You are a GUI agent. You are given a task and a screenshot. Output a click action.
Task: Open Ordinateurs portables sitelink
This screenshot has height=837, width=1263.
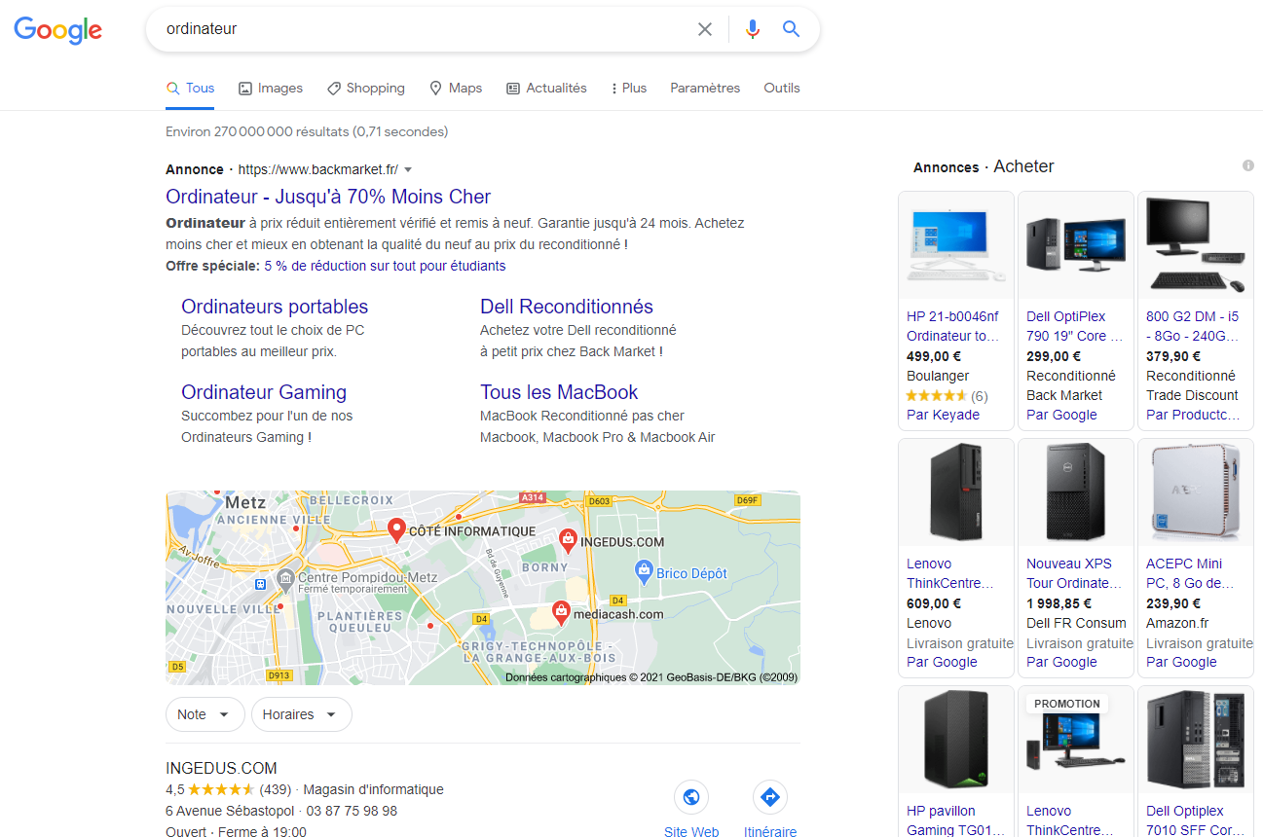[275, 307]
